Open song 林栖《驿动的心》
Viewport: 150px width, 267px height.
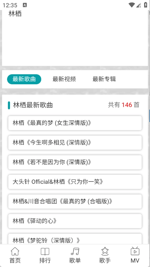[75, 221]
